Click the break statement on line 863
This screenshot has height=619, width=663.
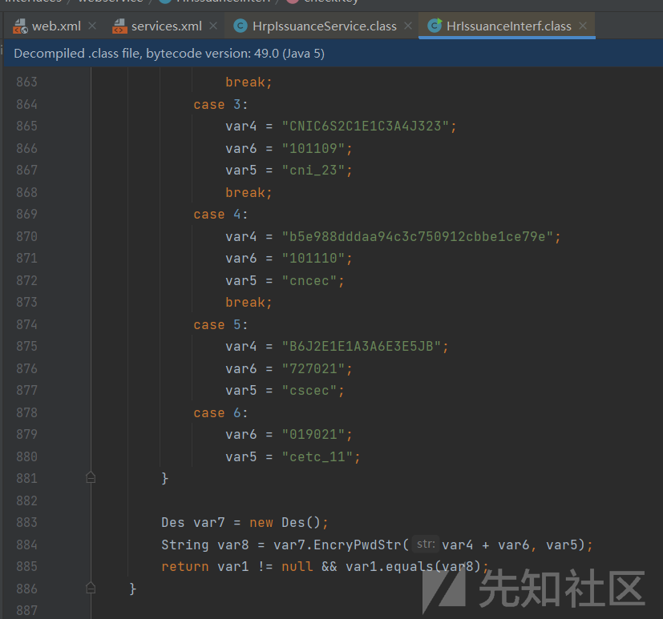(249, 82)
